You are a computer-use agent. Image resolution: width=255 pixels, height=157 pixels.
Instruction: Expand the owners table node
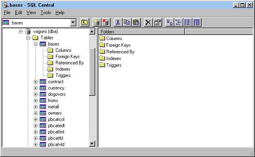pyautogui.click(x=36, y=113)
